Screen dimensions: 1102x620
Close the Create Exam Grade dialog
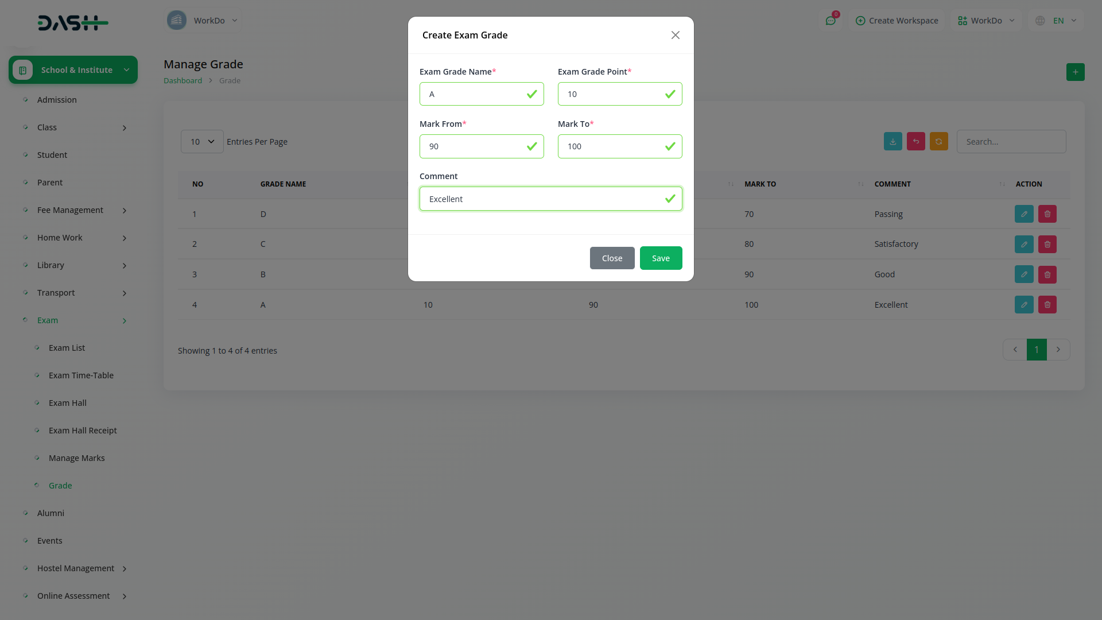click(675, 36)
